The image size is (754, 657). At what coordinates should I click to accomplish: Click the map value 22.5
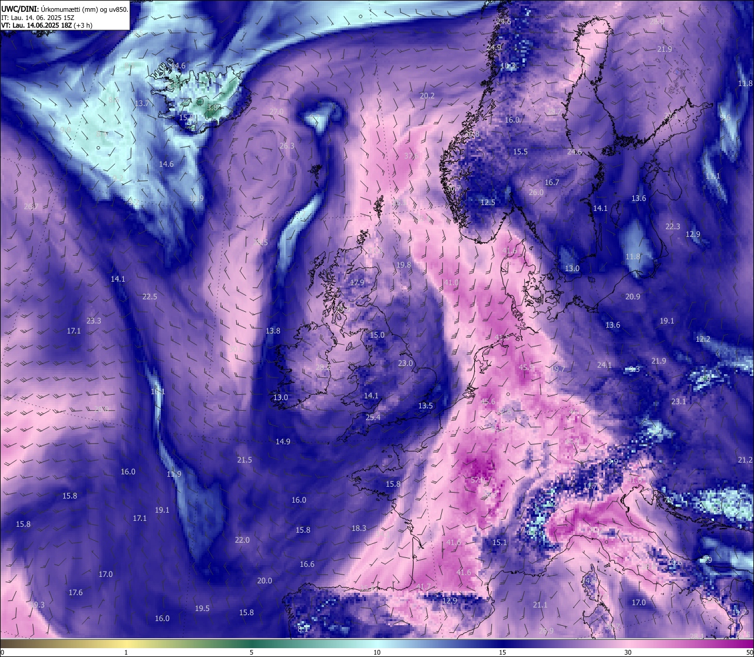[x=150, y=297]
